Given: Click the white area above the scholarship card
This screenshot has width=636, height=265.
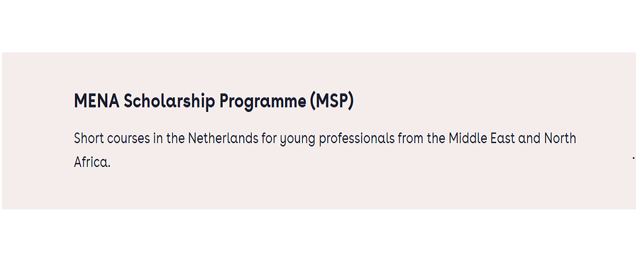Looking at the screenshot, I should [318, 26].
